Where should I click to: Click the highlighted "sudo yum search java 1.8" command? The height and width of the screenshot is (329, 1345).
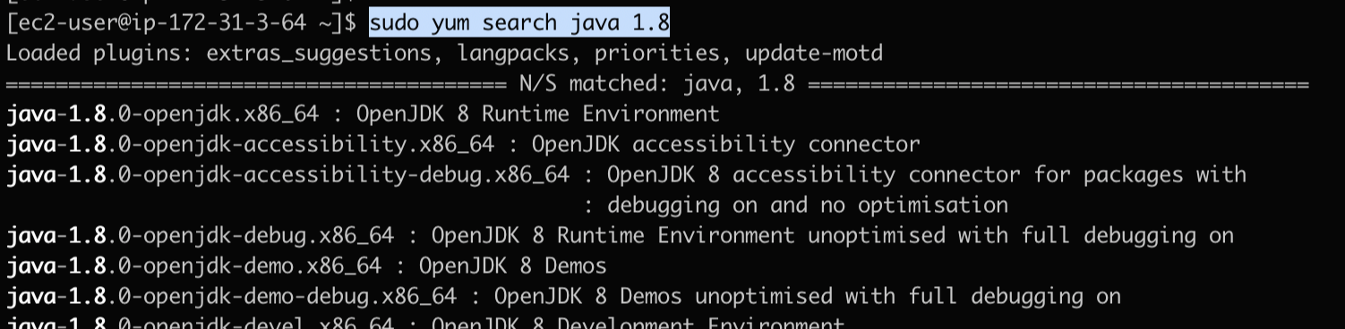[519, 22]
